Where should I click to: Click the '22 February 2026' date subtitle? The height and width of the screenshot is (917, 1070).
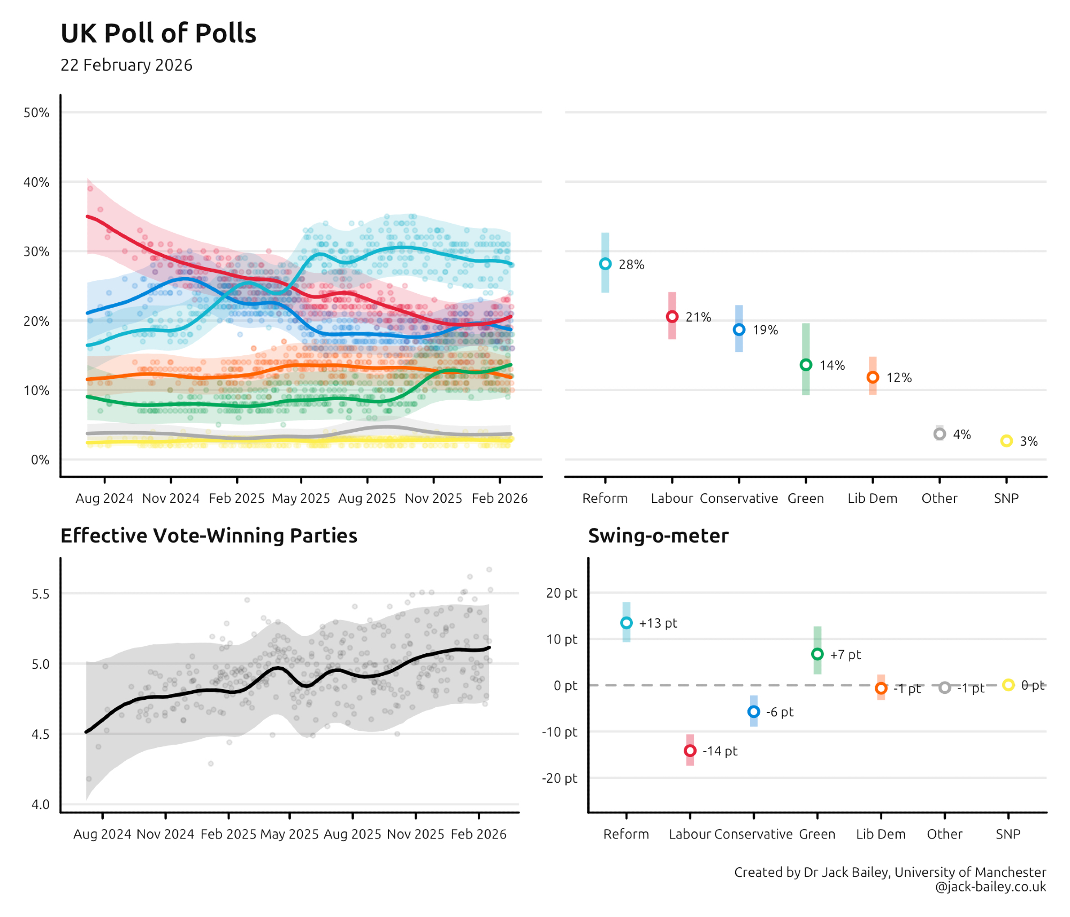(126, 65)
